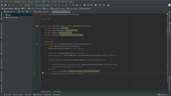This screenshot has height=96, width=171.
Task: Open the Refactor menu
Action: (x=37, y=2)
